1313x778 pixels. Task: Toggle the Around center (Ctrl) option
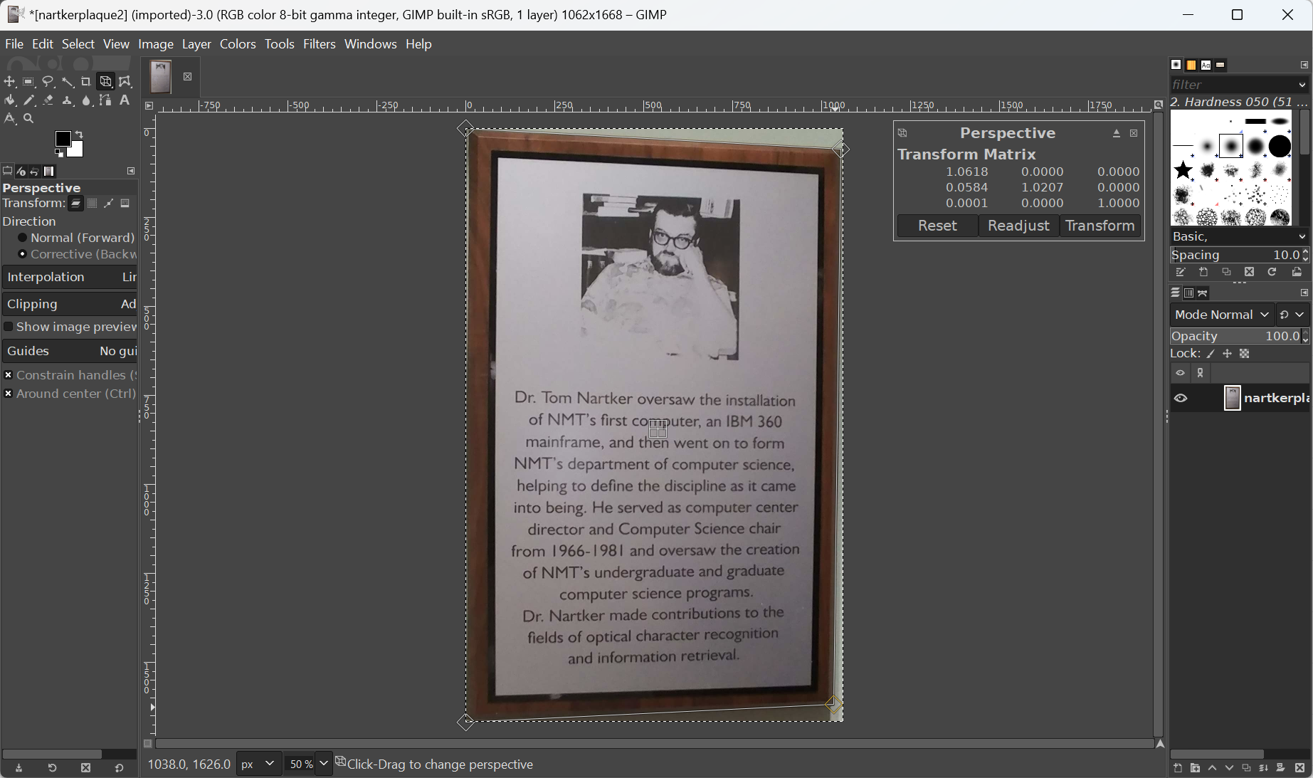[9, 394]
